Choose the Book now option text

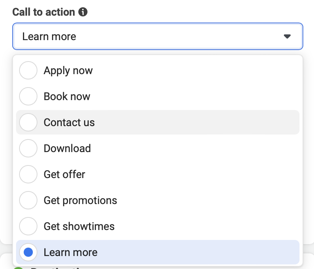tap(67, 96)
